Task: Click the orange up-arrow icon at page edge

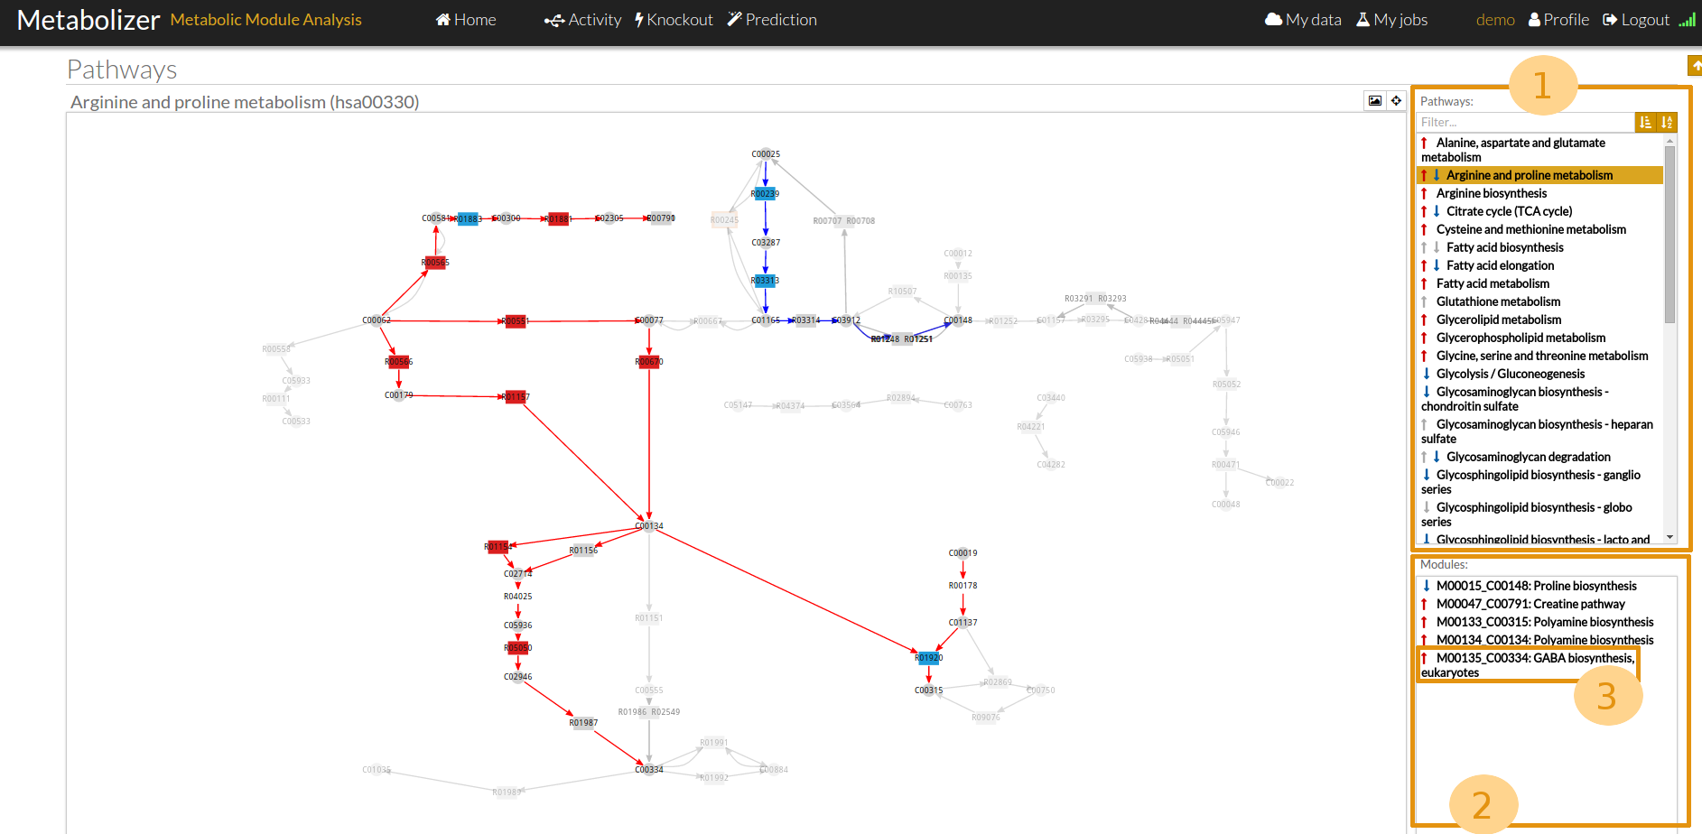Action: tap(1695, 65)
